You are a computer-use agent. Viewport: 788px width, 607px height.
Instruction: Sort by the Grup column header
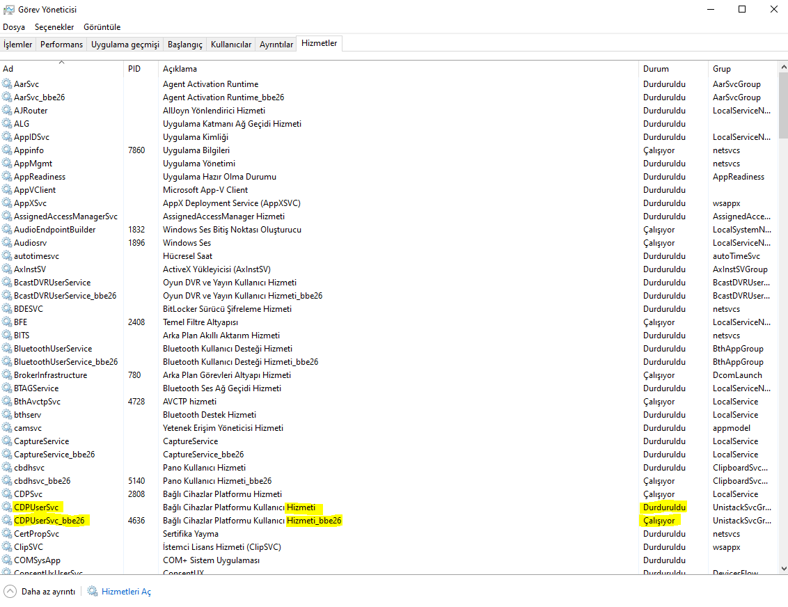(x=743, y=68)
